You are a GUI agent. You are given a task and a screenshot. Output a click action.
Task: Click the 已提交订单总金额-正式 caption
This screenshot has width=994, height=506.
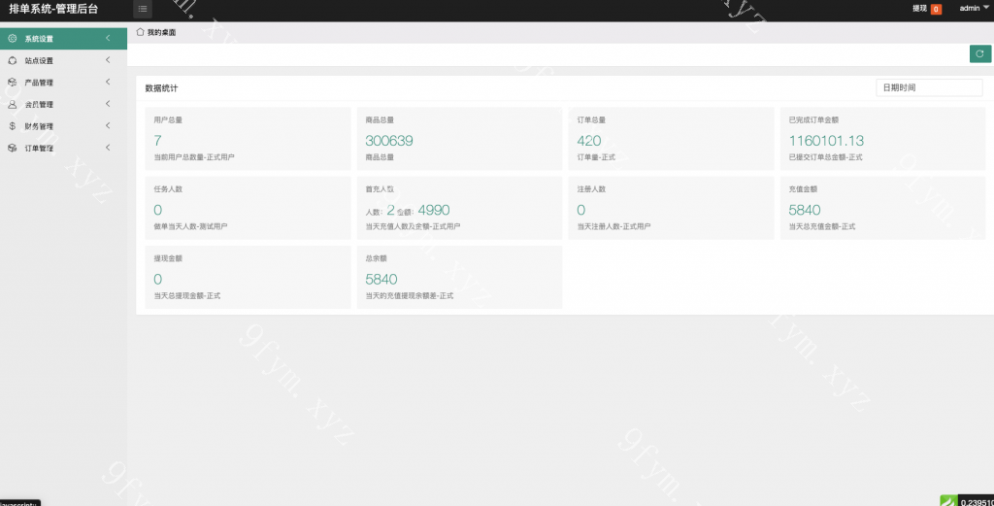tap(825, 157)
